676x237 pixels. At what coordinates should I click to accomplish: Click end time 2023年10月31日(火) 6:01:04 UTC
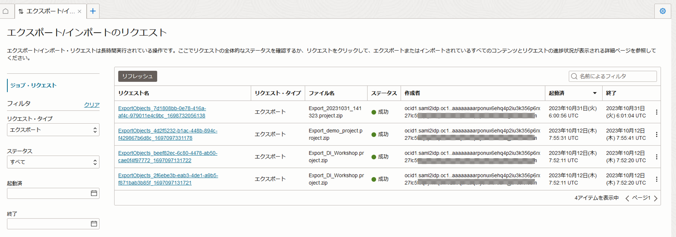(626, 112)
